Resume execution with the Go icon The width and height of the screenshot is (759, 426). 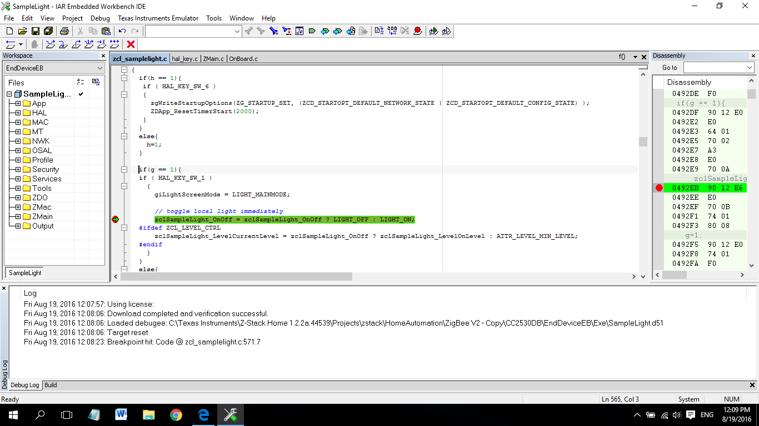point(114,44)
